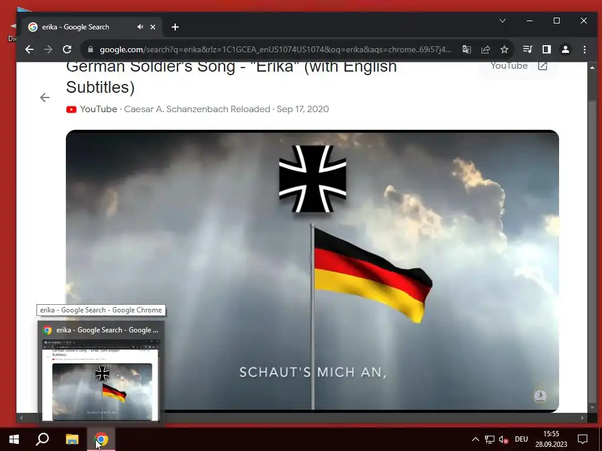Open the notification center icon
The image size is (602, 451).
pos(583,439)
